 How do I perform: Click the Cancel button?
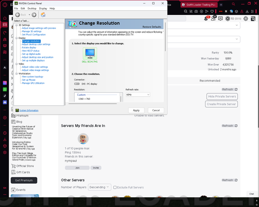click(x=156, y=110)
